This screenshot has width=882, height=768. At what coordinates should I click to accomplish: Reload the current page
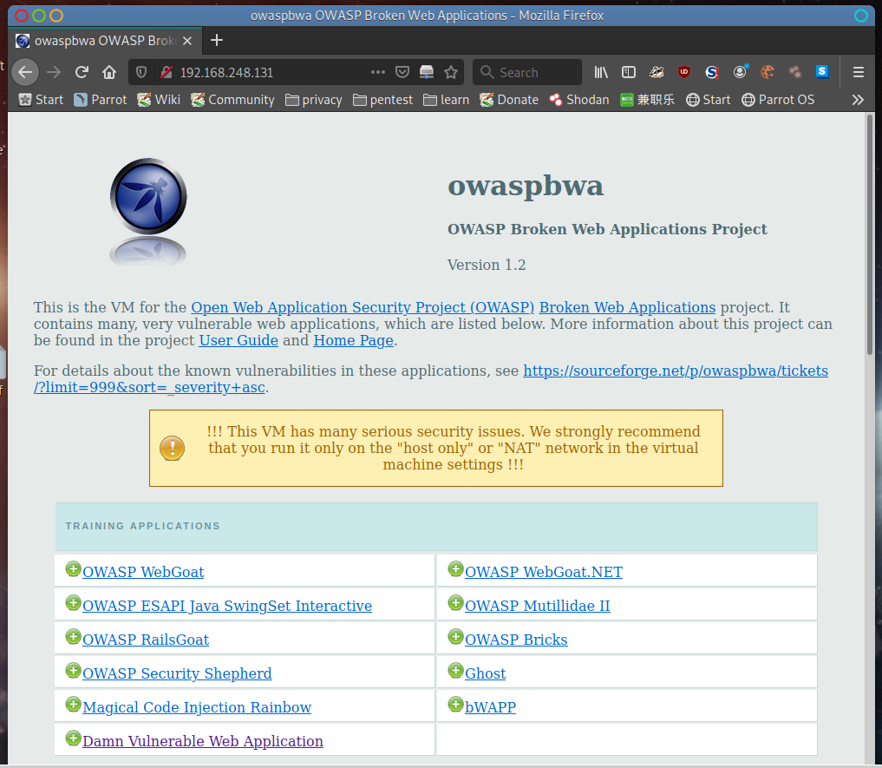[x=82, y=72]
